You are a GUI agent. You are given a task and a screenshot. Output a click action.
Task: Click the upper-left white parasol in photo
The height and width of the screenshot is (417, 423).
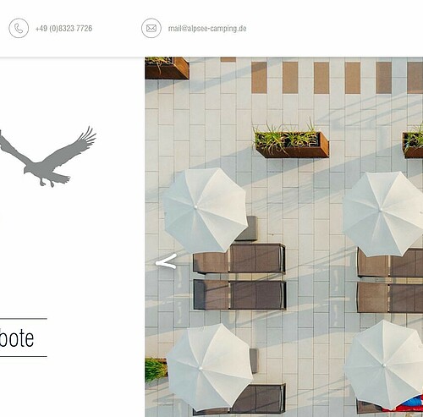click(205, 210)
